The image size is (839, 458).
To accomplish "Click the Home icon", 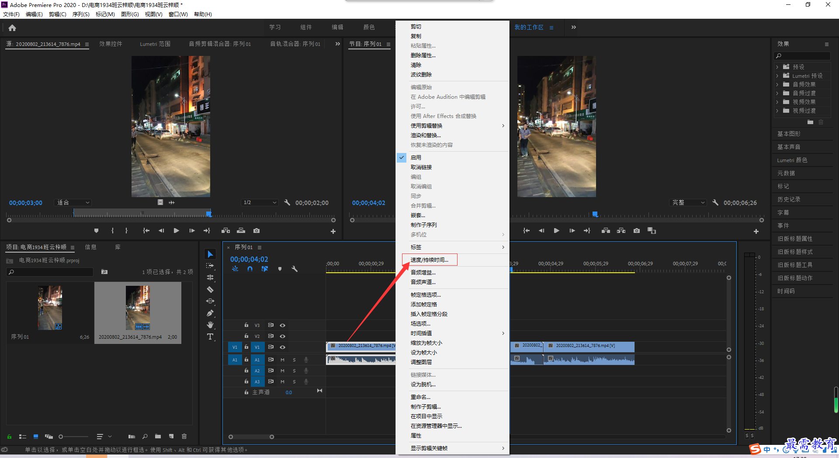I will (12, 28).
